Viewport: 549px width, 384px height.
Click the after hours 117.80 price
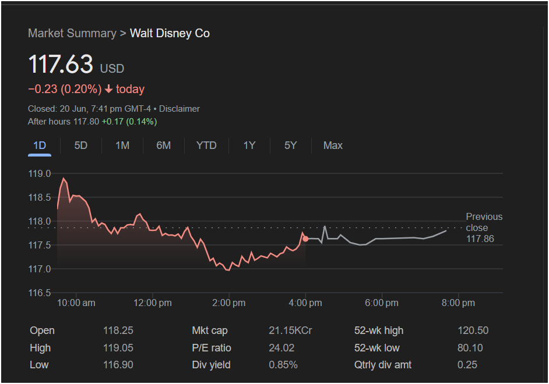coord(86,122)
